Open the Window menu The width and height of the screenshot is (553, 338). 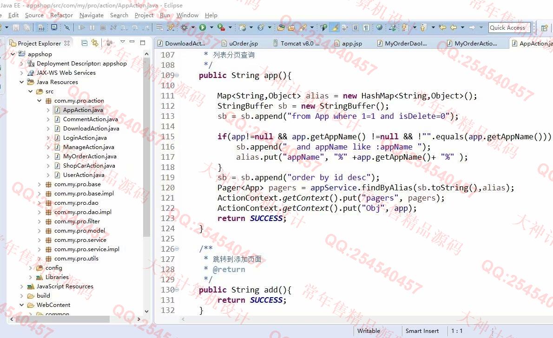[187, 15]
